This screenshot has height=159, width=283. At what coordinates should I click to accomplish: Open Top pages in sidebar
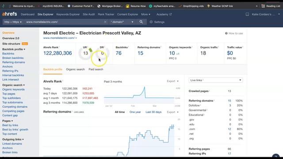click(9, 94)
